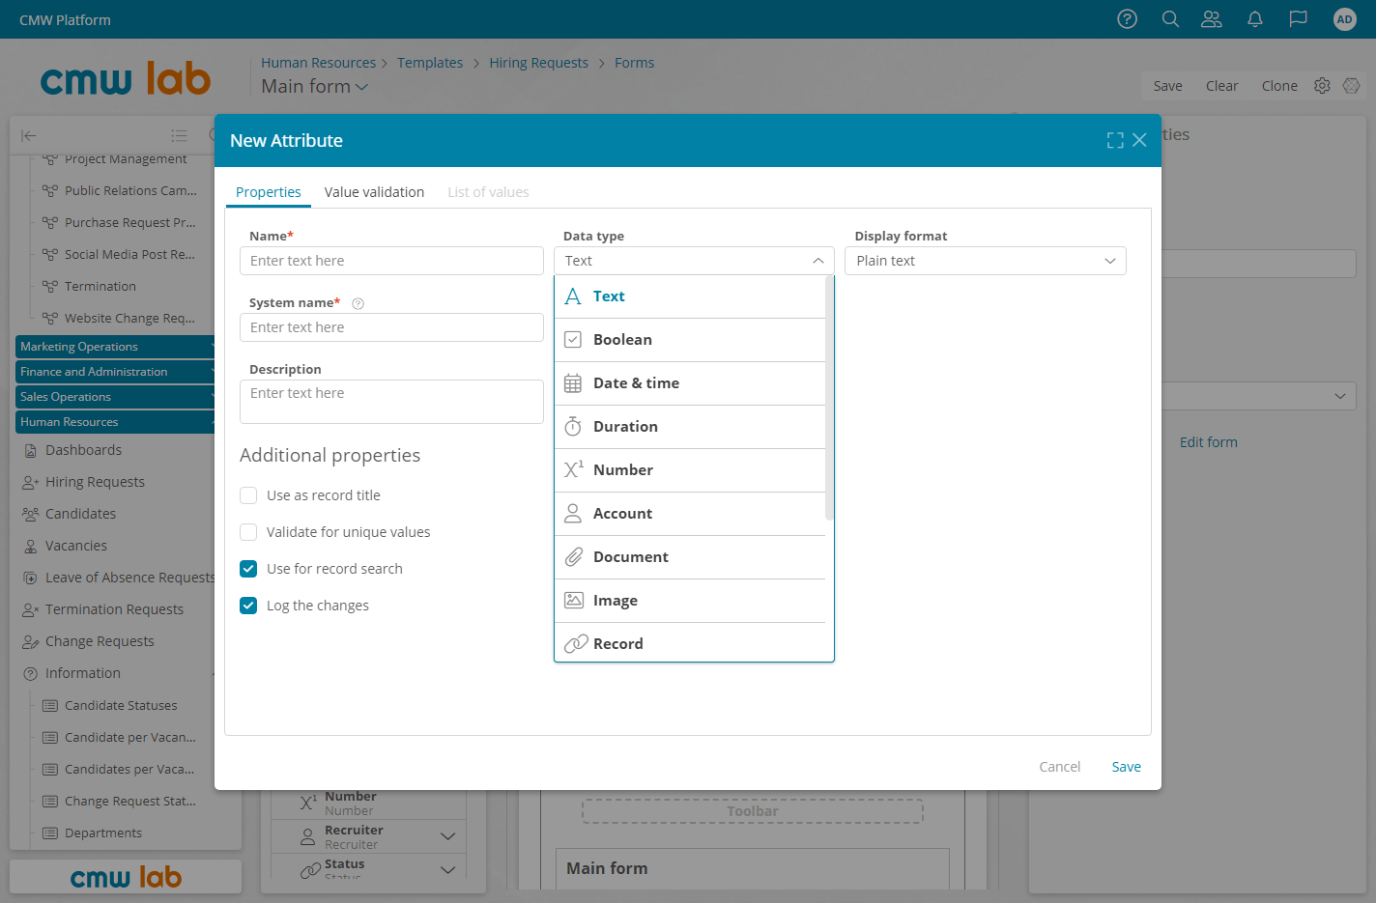Open the help question mark icon
1376x903 pixels.
(1127, 19)
